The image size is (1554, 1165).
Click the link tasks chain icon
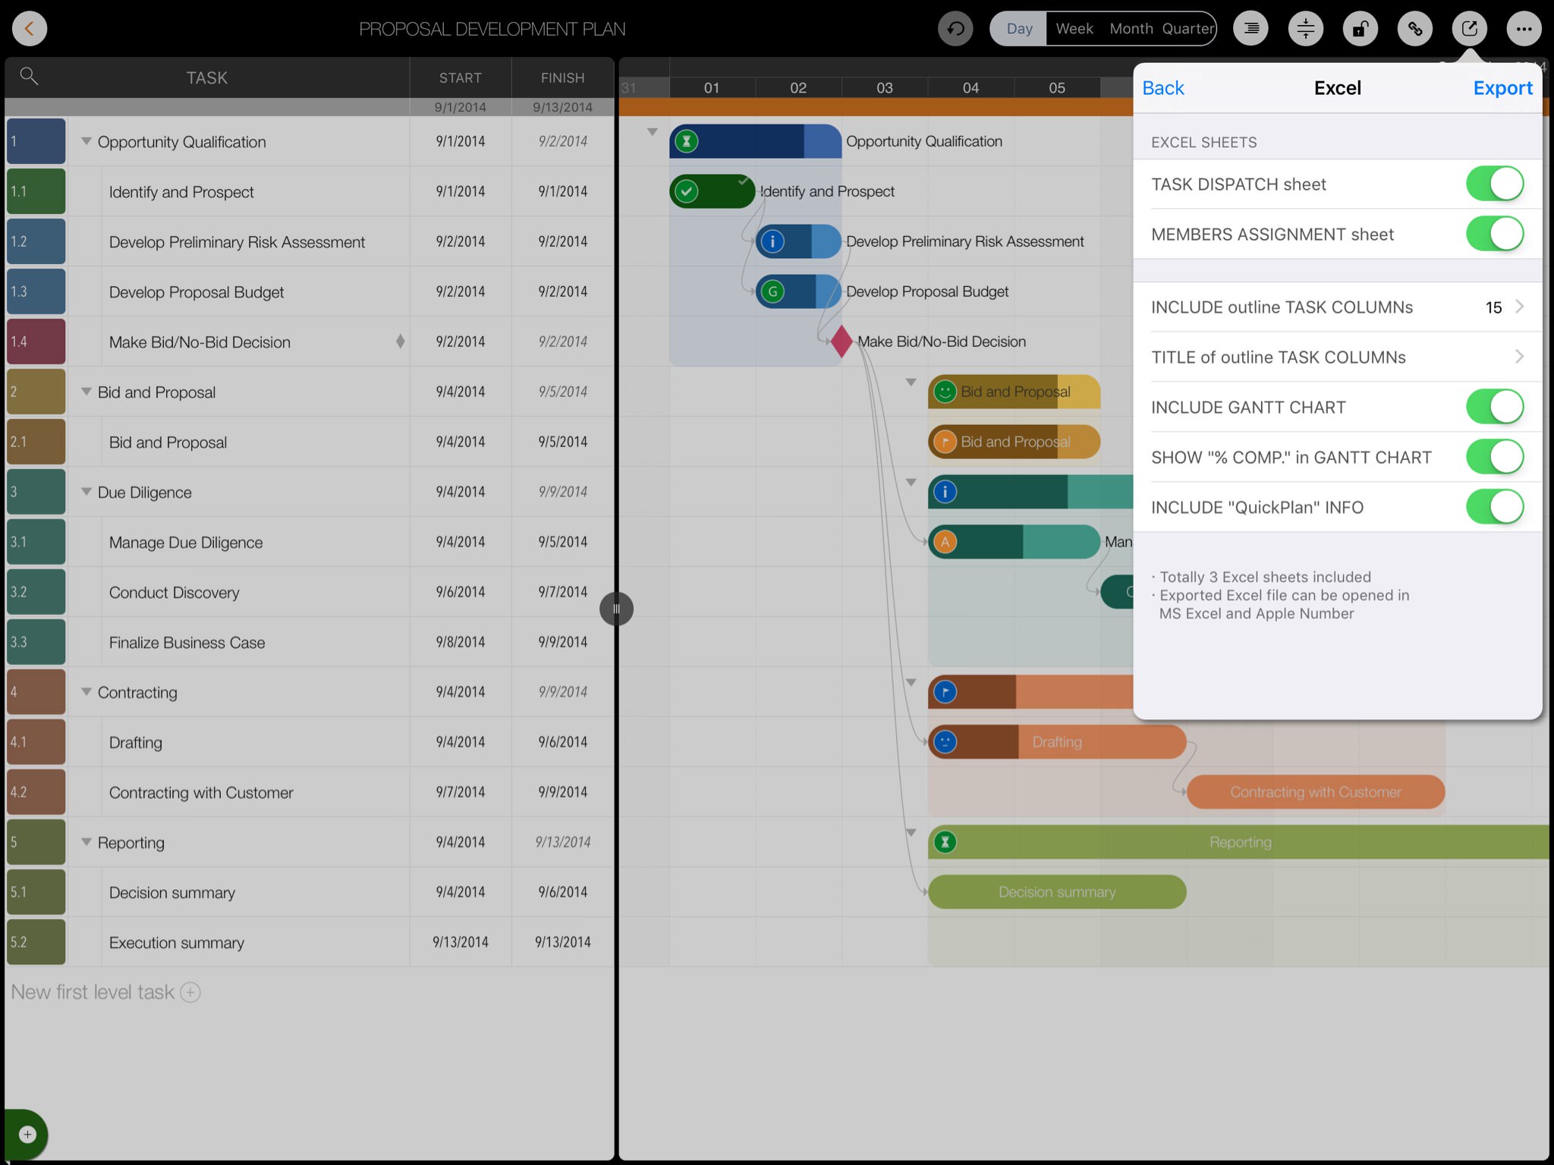coord(1415,29)
